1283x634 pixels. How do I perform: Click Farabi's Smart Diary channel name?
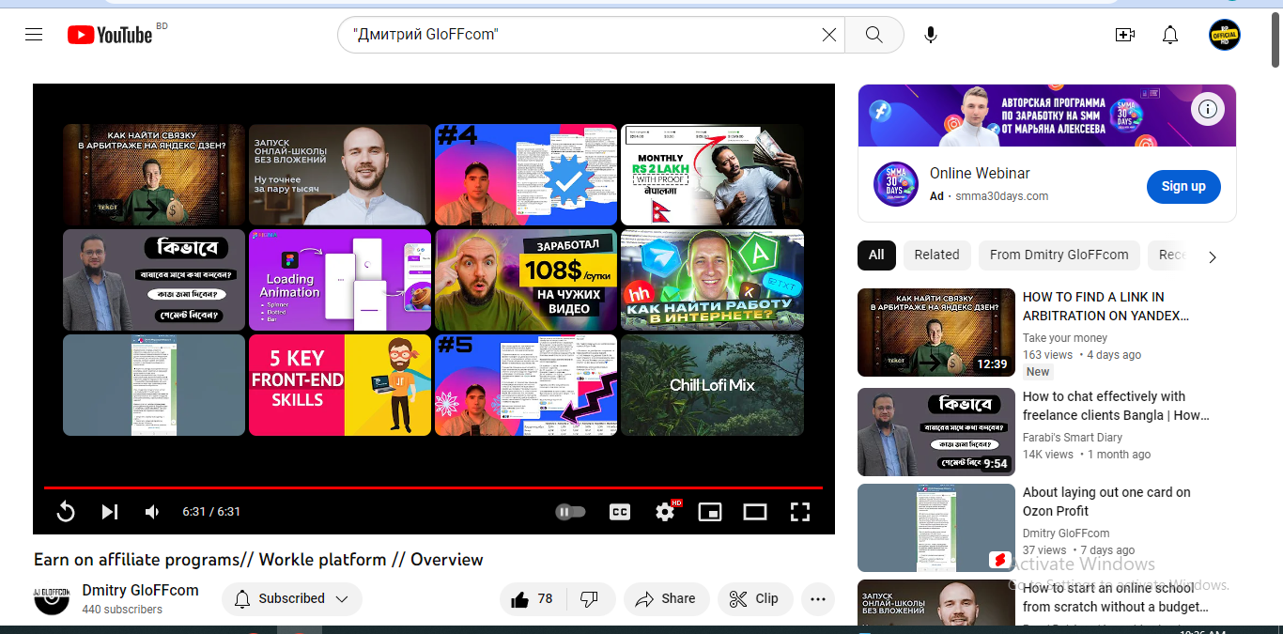[x=1073, y=438]
